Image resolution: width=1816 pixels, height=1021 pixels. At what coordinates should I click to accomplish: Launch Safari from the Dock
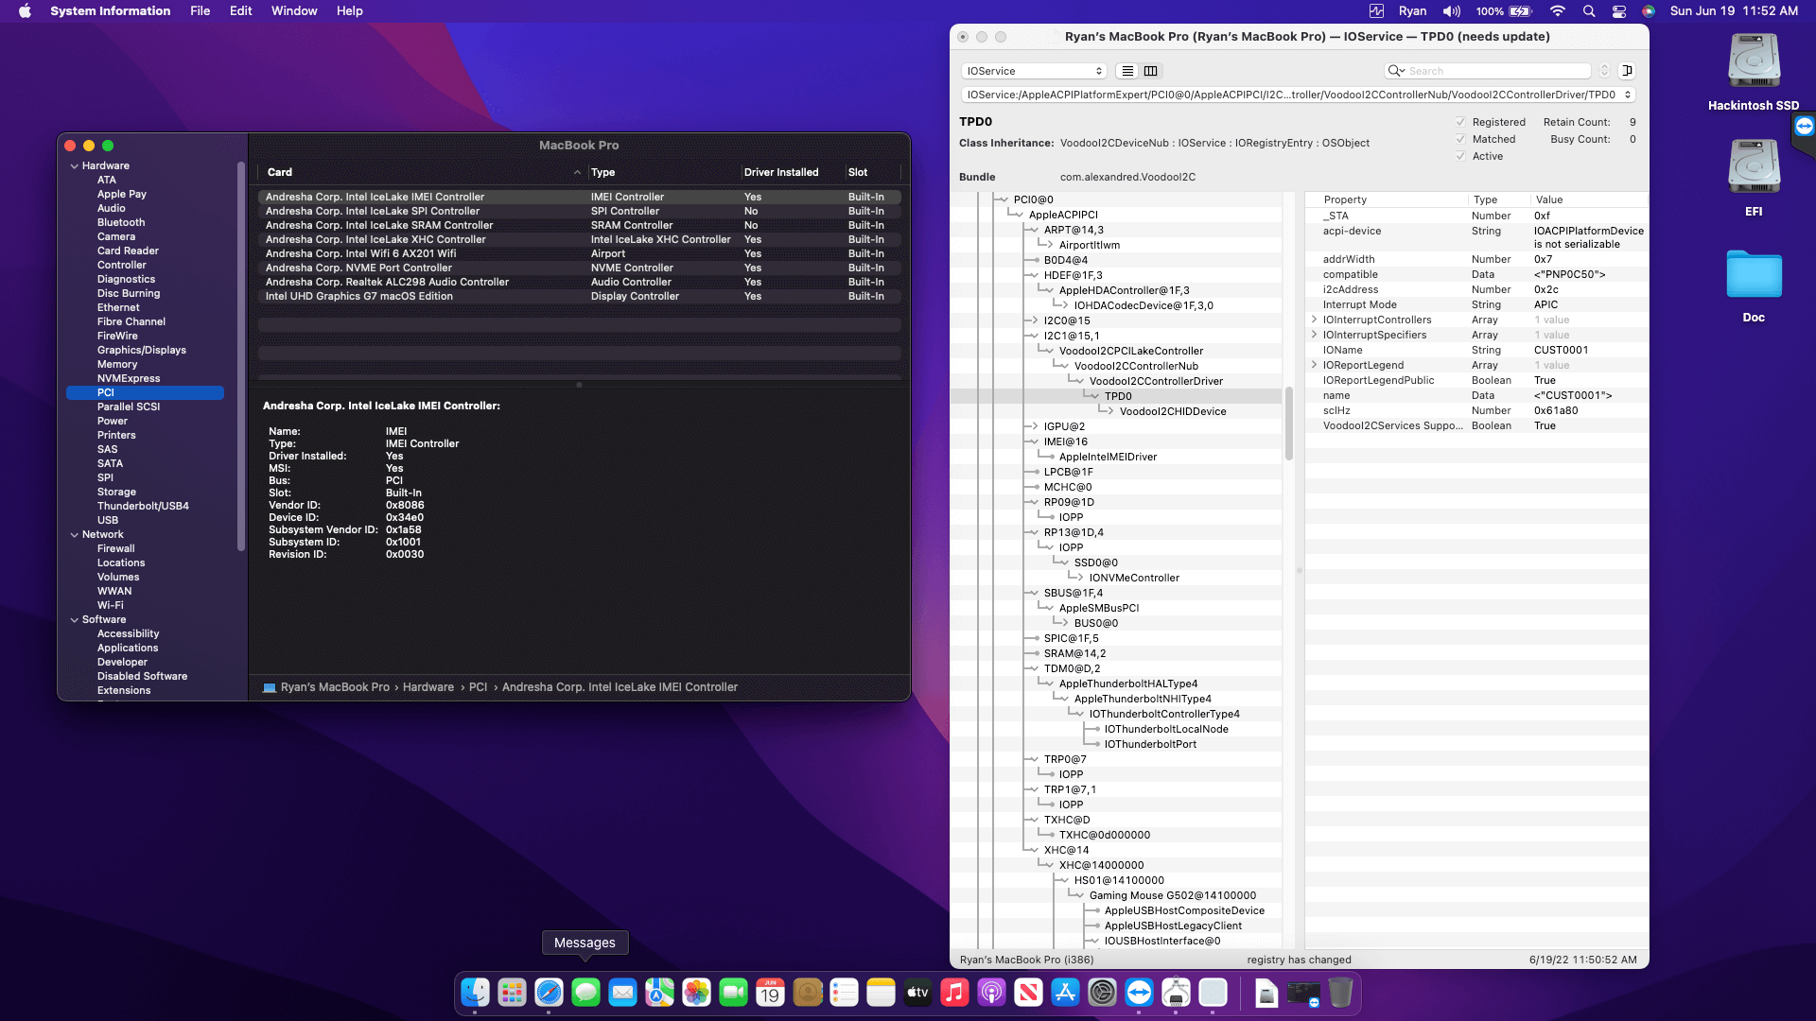point(549,993)
